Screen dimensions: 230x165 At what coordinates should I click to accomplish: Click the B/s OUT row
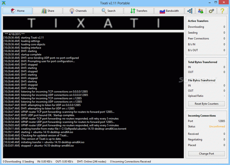pyautogui.click(x=206, y=50)
